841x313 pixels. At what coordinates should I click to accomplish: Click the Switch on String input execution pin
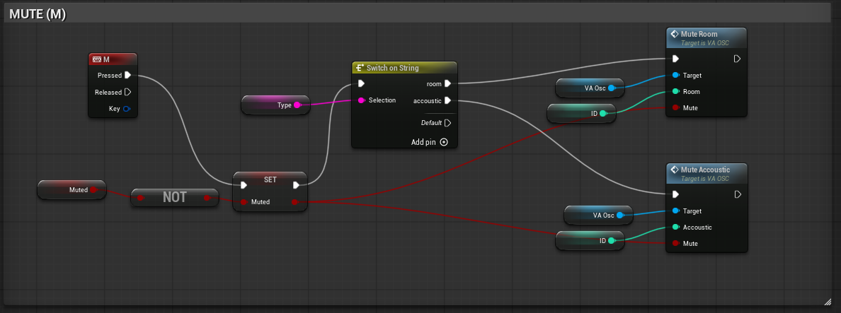(x=362, y=83)
